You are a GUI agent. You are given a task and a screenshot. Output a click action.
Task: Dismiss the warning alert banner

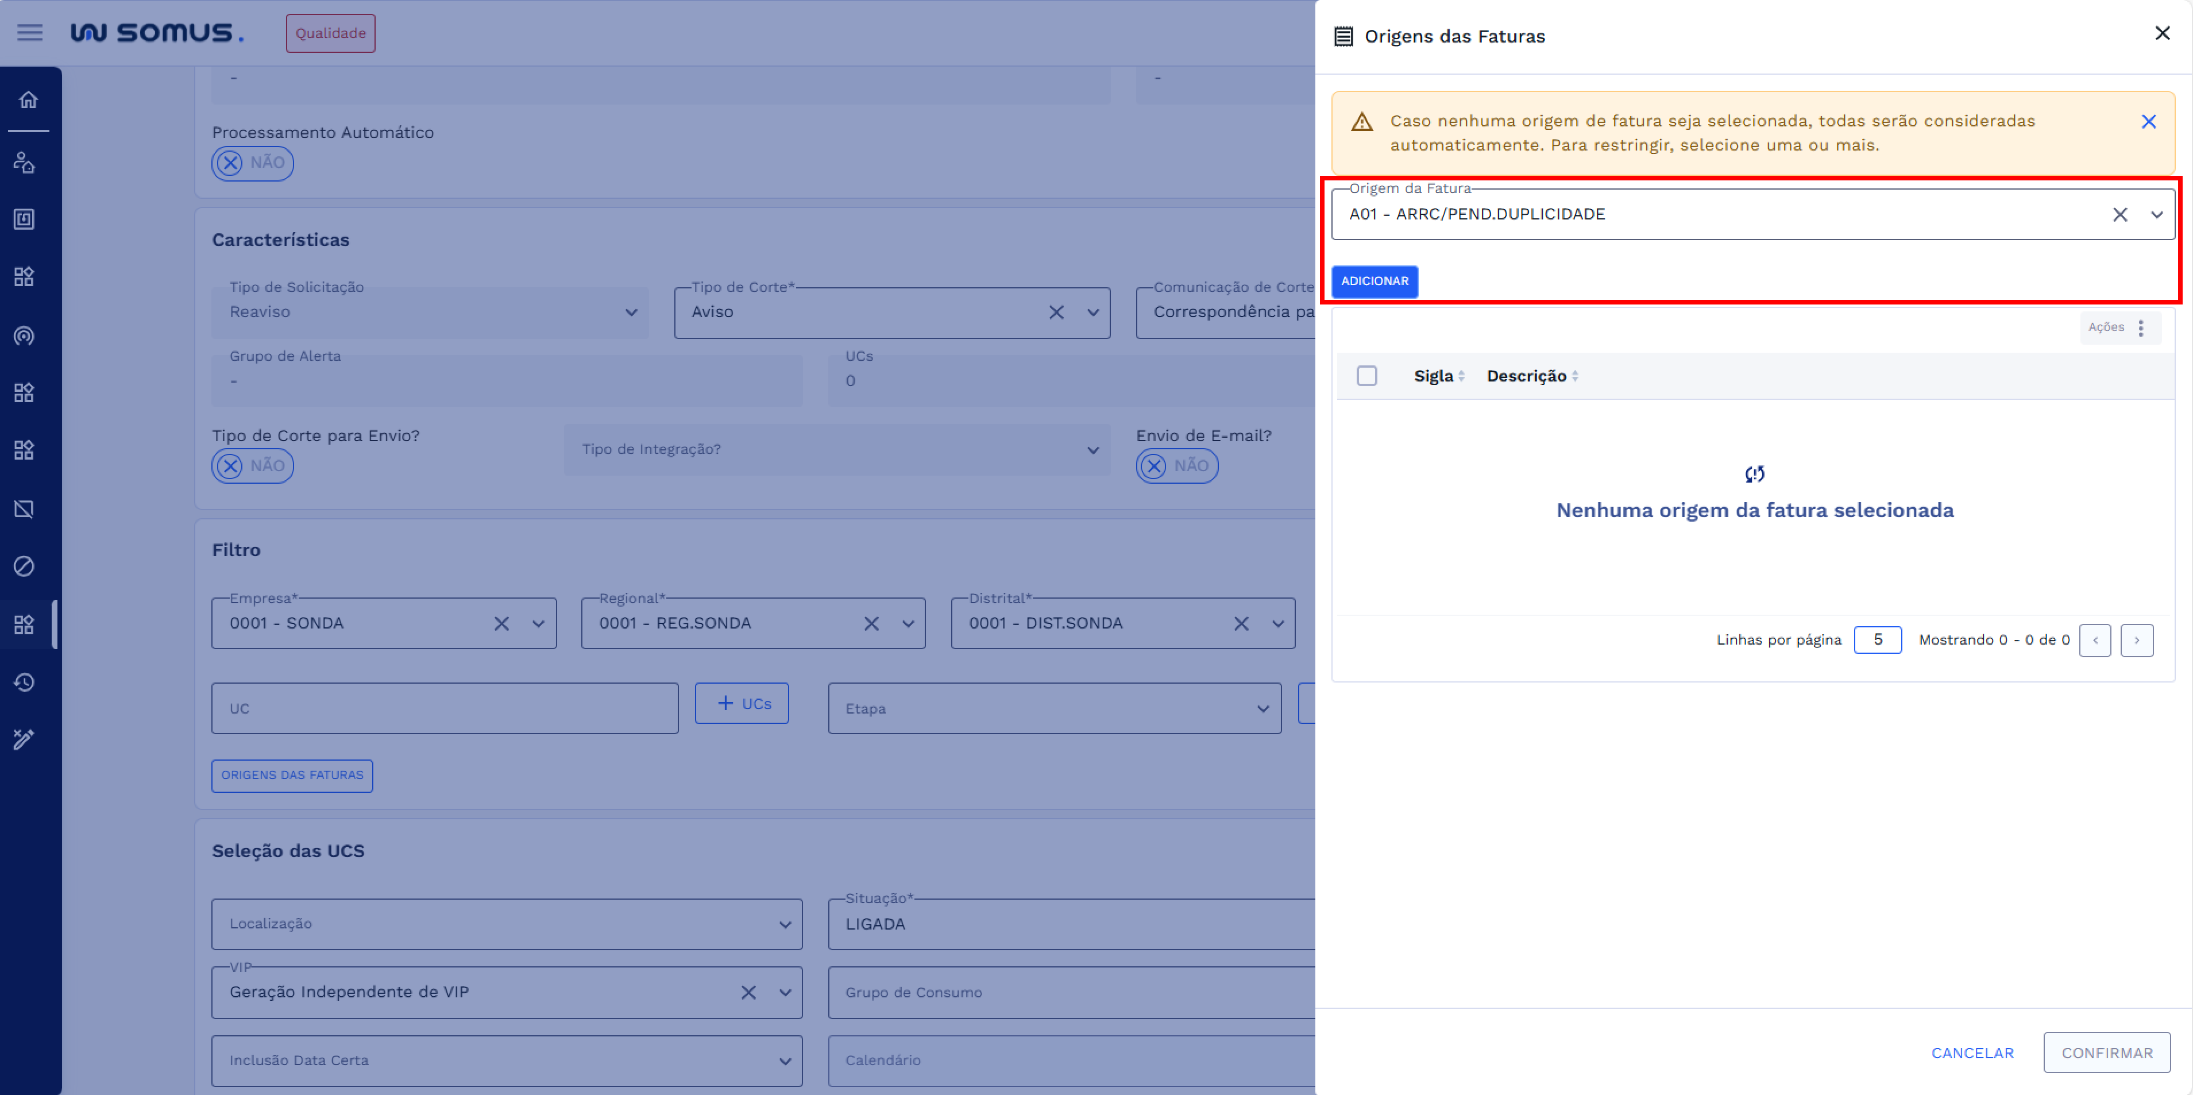pos(2148,122)
